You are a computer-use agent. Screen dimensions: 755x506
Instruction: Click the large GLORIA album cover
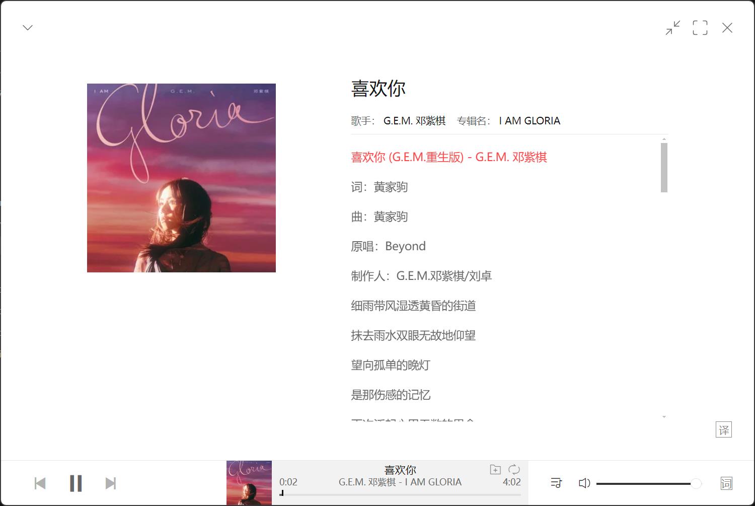tap(181, 178)
